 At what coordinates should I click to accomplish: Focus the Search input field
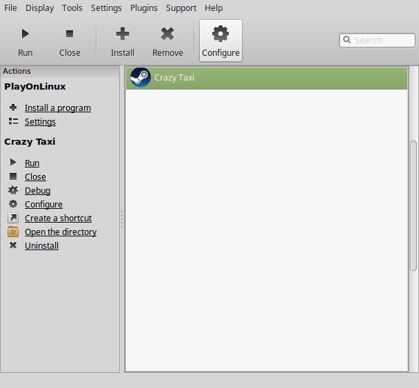click(377, 41)
